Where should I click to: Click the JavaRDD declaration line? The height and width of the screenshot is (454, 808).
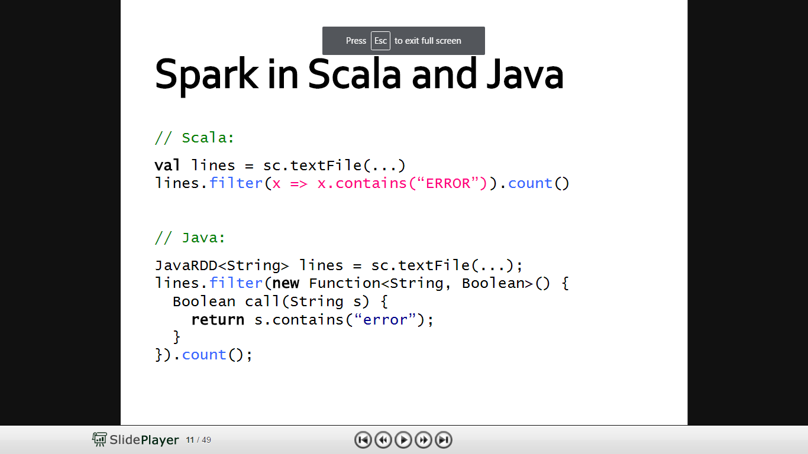(x=339, y=265)
